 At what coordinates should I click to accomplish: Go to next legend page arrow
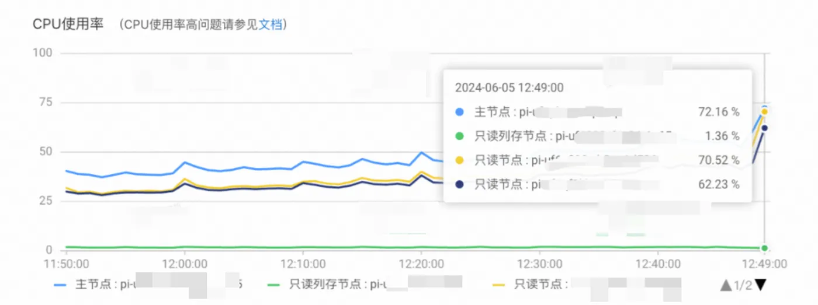coord(760,285)
